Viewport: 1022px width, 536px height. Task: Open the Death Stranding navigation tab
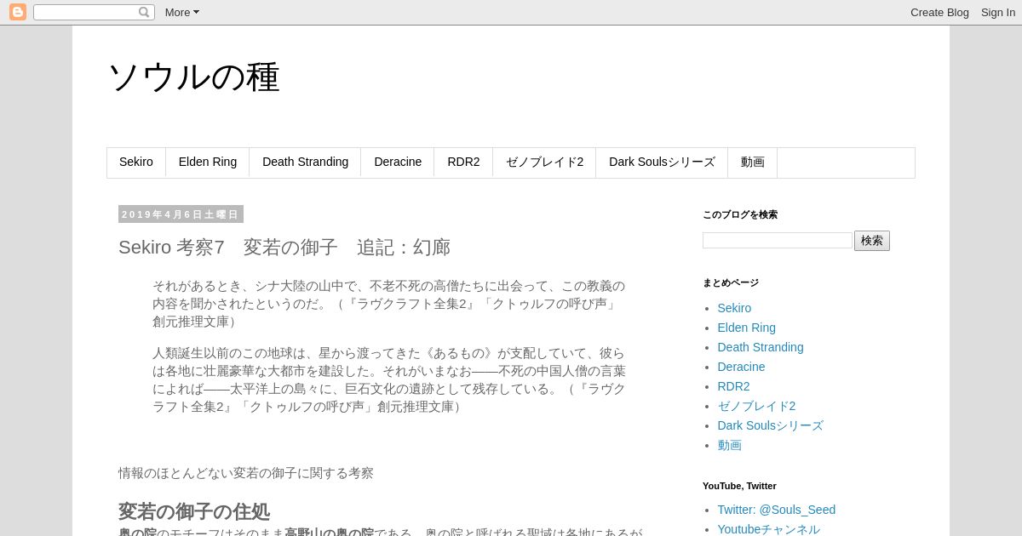(x=305, y=163)
